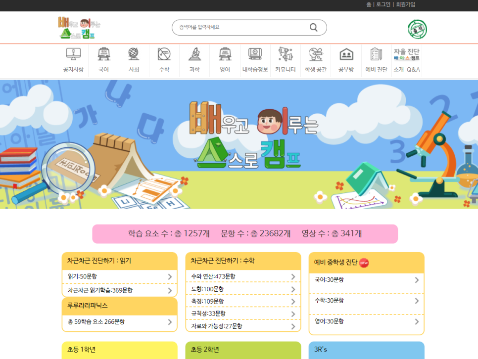The height and width of the screenshot is (359, 478).
Task: Open the 과학 microscope icon
Action: pos(194,54)
